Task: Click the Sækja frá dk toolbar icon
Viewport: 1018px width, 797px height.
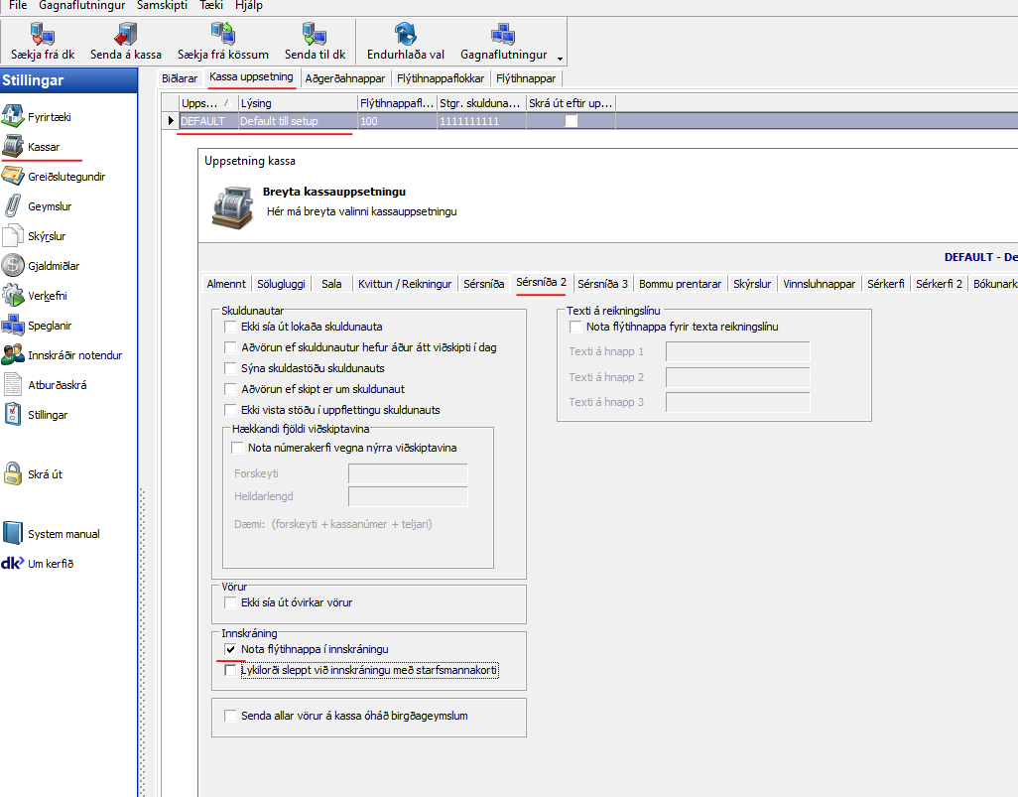Action: (x=43, y=35)
